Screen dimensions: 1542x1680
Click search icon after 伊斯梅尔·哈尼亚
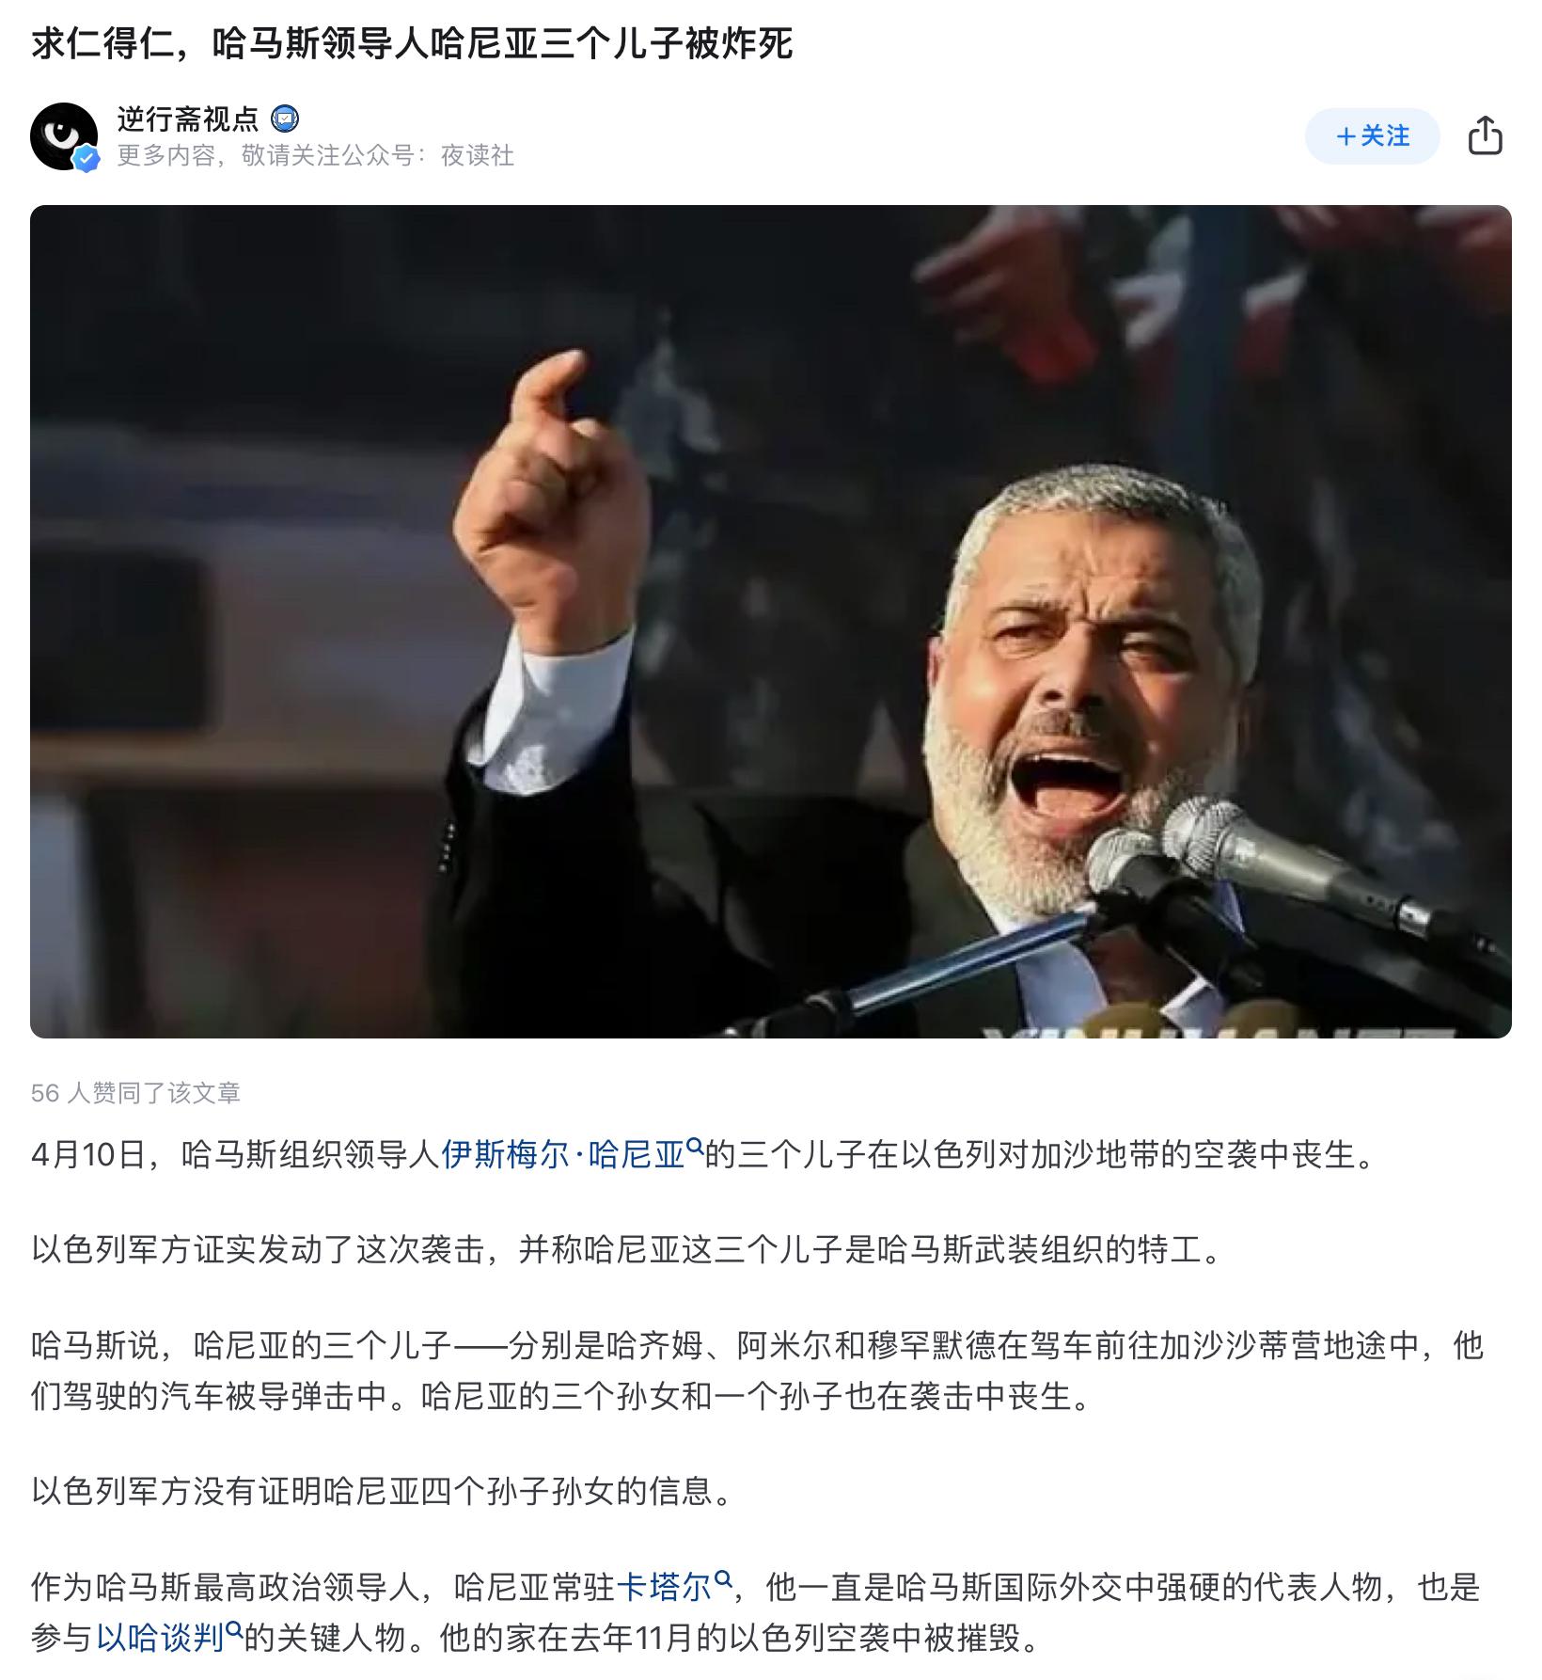click(695, 1146)
